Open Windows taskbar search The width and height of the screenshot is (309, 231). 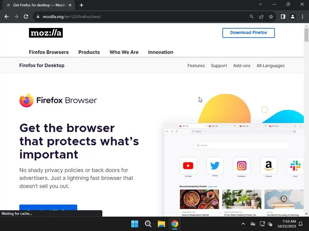148,224
